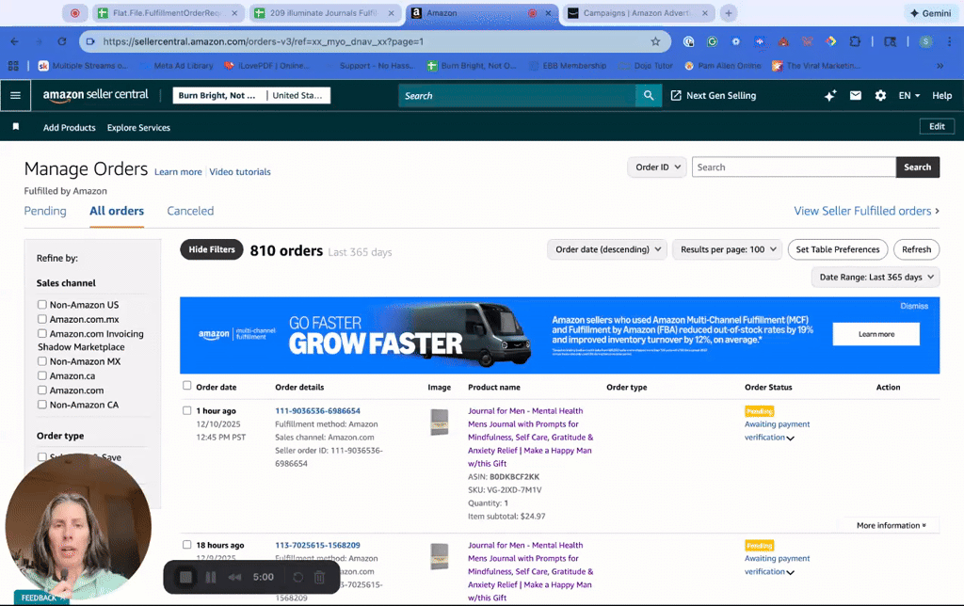
Task: Open the settings gear in Seller Central navbar
Action: (x=879, y=95)
